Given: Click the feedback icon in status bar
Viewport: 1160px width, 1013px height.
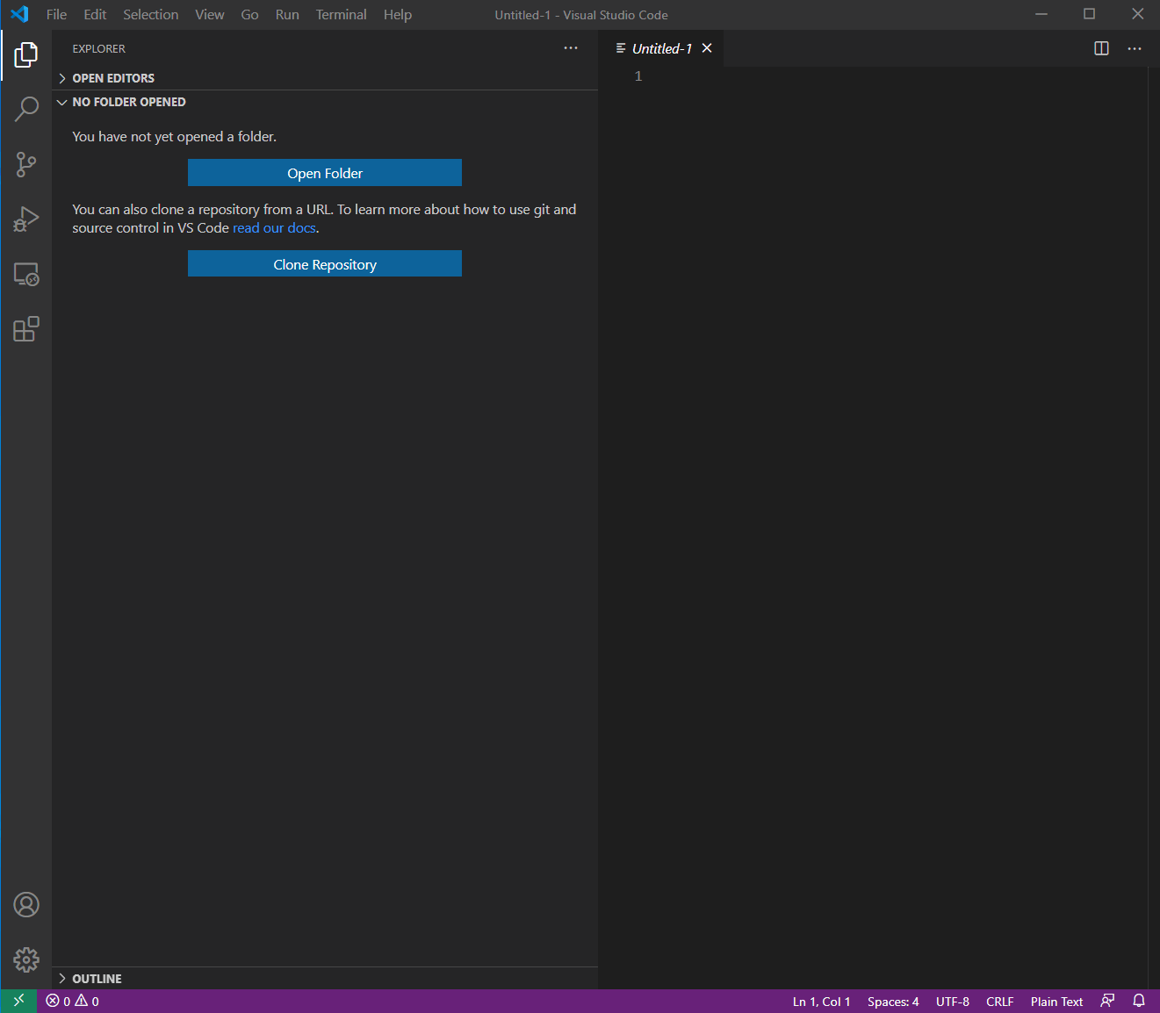Looking at the screenshot, I should [x=1107, y=1001].
